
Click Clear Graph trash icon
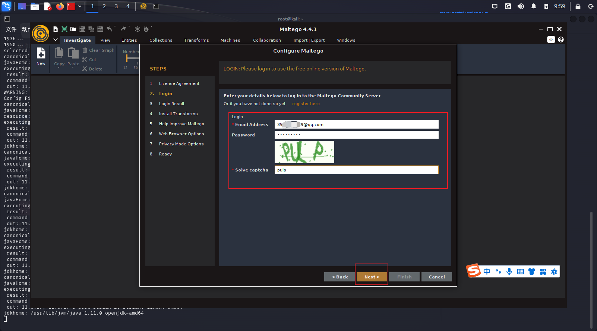(85, 50)
